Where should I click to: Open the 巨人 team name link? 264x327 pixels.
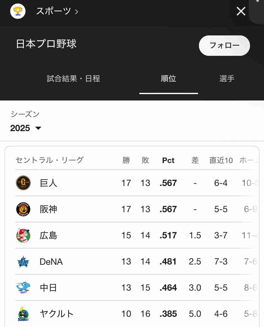point(48,183)
